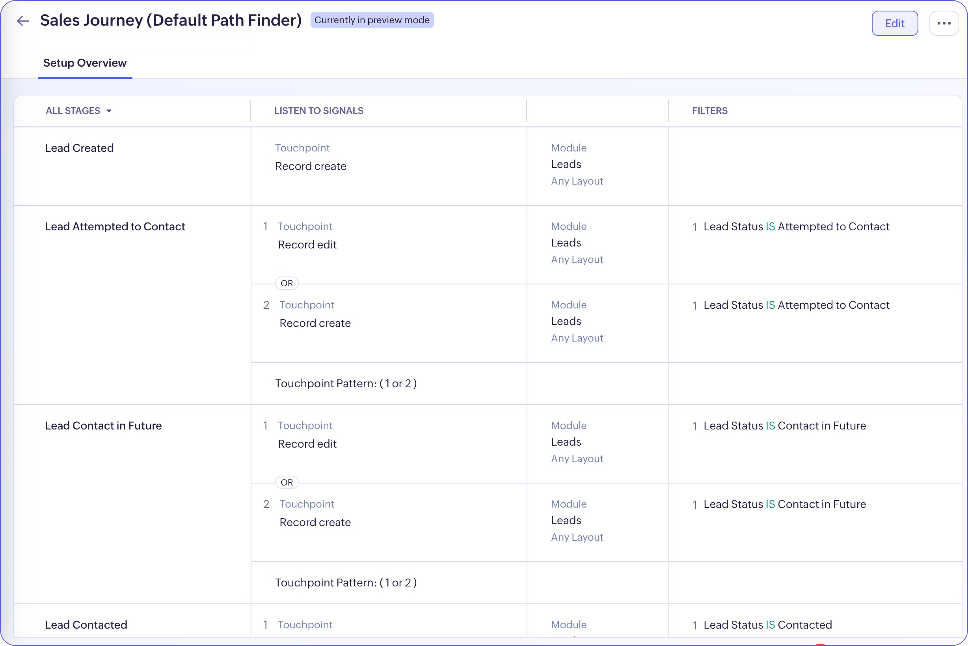Click the back arrow icon

pos(23,21)
